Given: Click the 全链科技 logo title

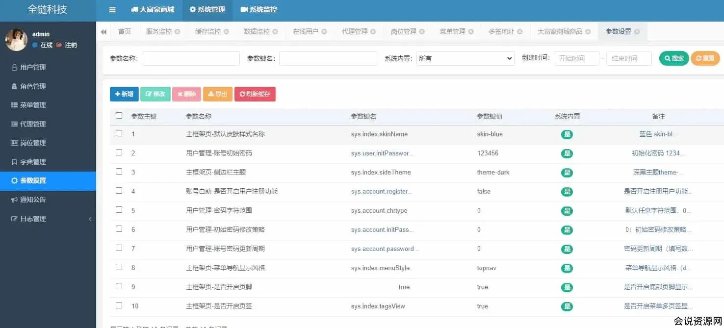Looking at the screenshot, I should [x=47, y=9].
